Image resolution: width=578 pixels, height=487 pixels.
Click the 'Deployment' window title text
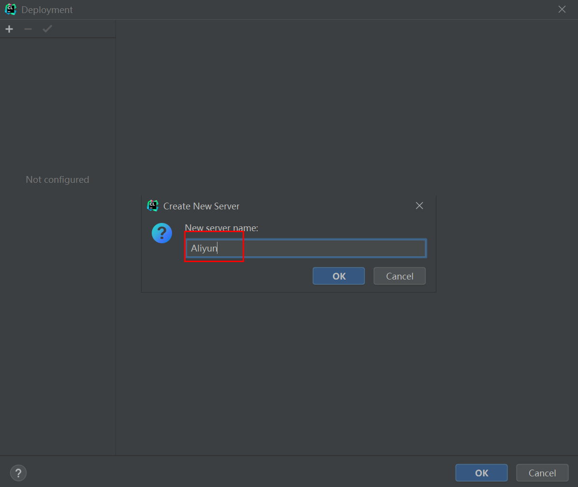tap(47, 10)
